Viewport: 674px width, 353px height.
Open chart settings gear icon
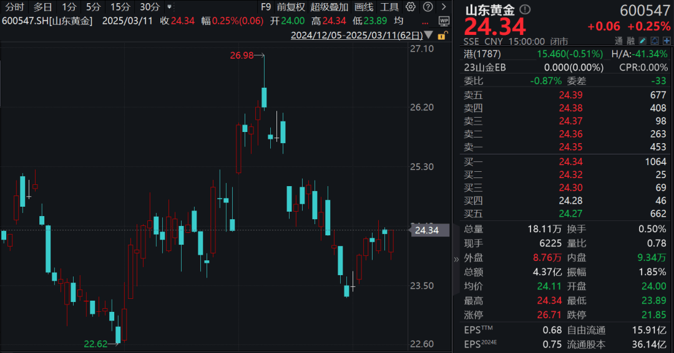[x=411, y=7]
